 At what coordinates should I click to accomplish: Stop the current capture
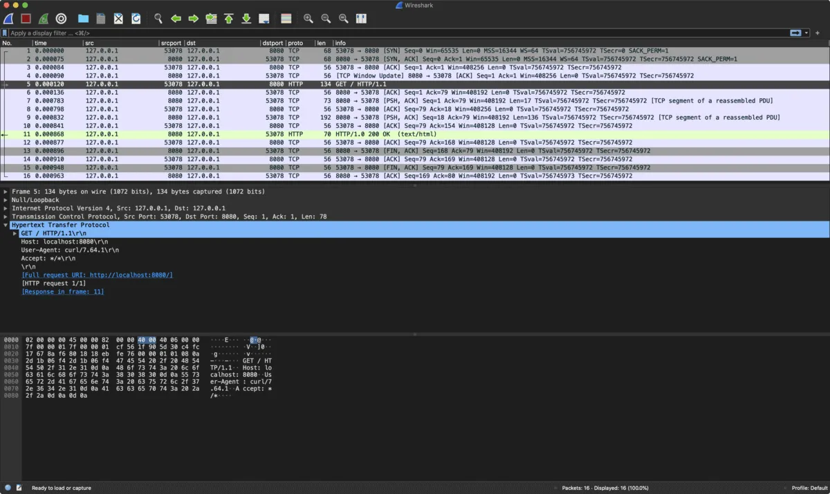26,19
